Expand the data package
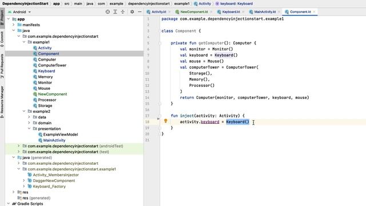Image resolution: width=366 pixels, height=206 pixels. pyautogui.click(x=29, y=117)
